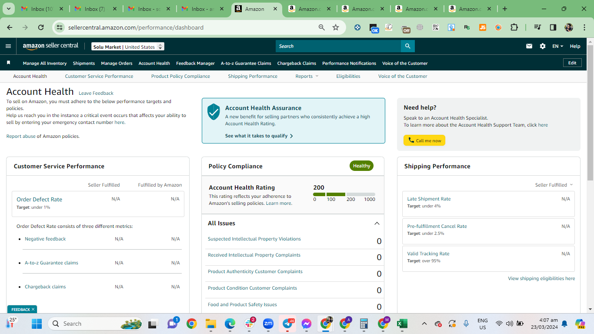Screen dimensions: 594x334
Task: Open the Leave Feedback link
Action: click(96, 93)
